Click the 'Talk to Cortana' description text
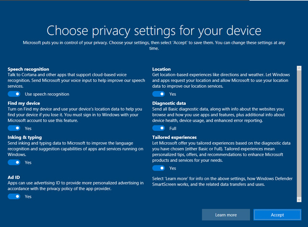Image resolution: width=308 pixels, height=227 pixels. (x=77, y=80)
